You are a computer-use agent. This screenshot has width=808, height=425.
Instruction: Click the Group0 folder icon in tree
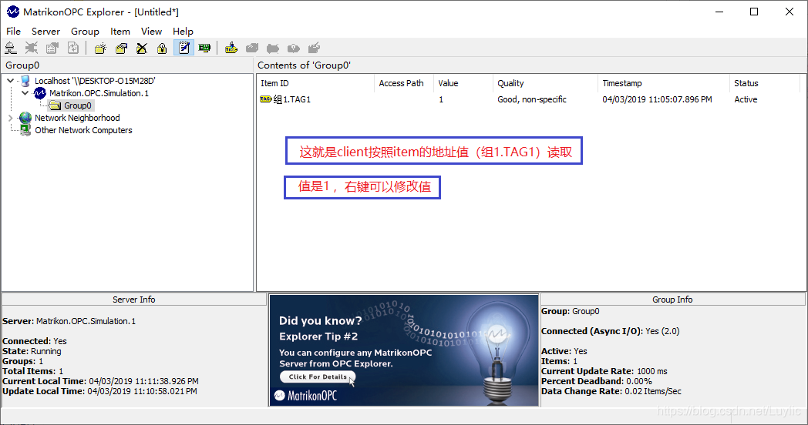tap(56, 105)
